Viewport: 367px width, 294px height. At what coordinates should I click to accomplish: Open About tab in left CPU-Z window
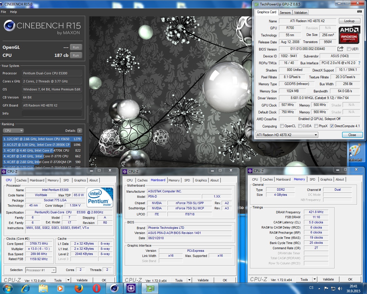click(93, 180)
